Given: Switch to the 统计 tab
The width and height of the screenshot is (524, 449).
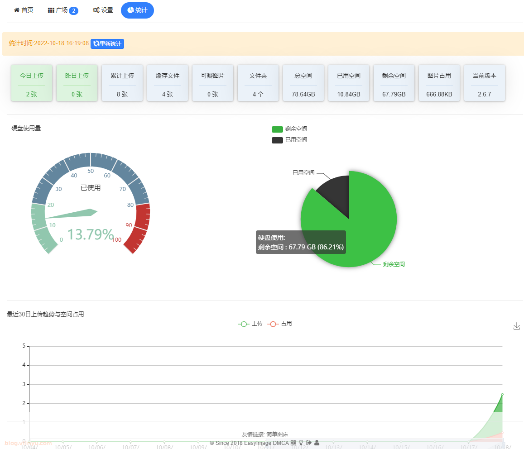Looking at the screenshot, I should [137, 10].
